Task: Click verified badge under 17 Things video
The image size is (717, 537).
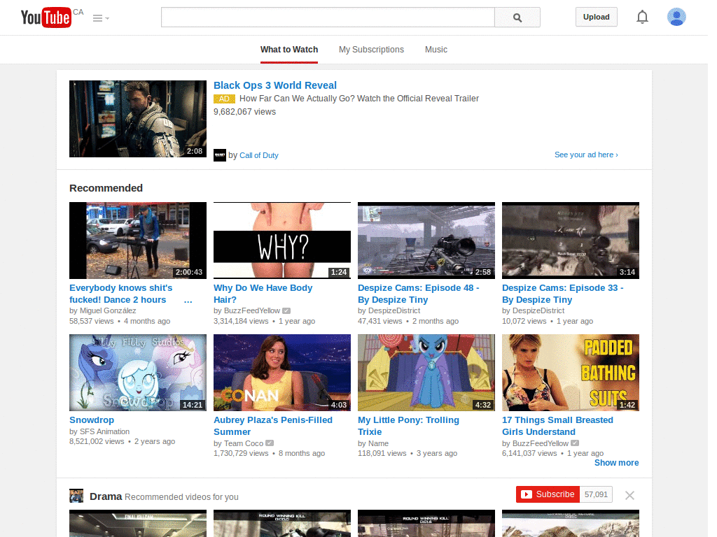Action: pyautogui.click(x=575, y=443)
